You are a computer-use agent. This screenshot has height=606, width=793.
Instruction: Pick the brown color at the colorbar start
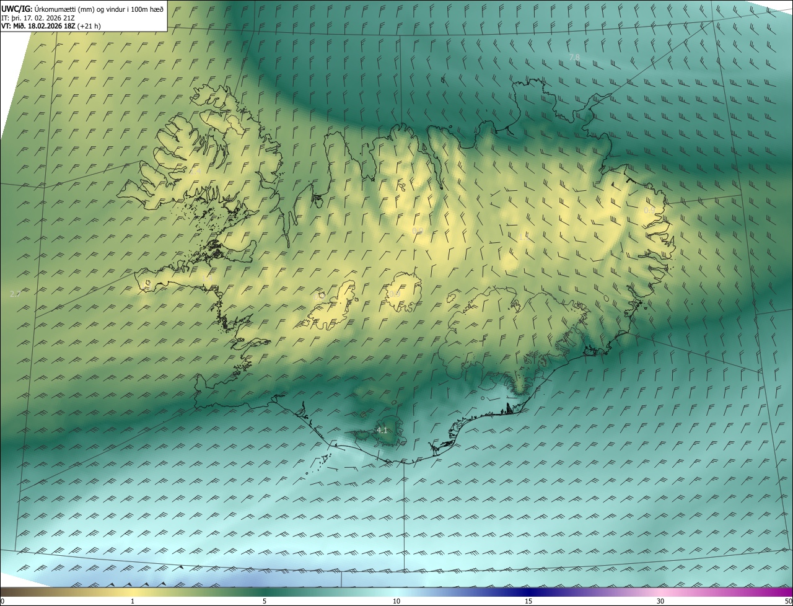point(4,592)
